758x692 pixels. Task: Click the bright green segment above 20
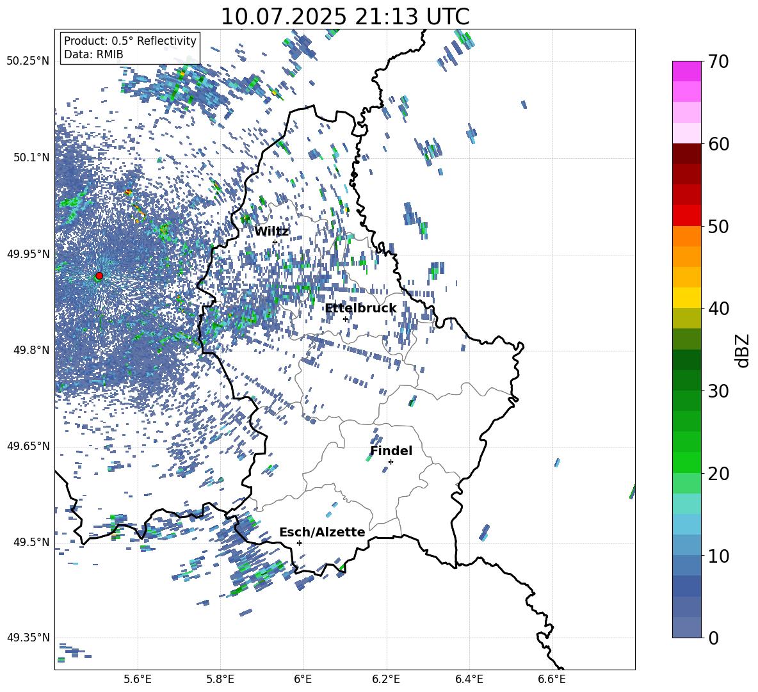(x=687, y=463)
